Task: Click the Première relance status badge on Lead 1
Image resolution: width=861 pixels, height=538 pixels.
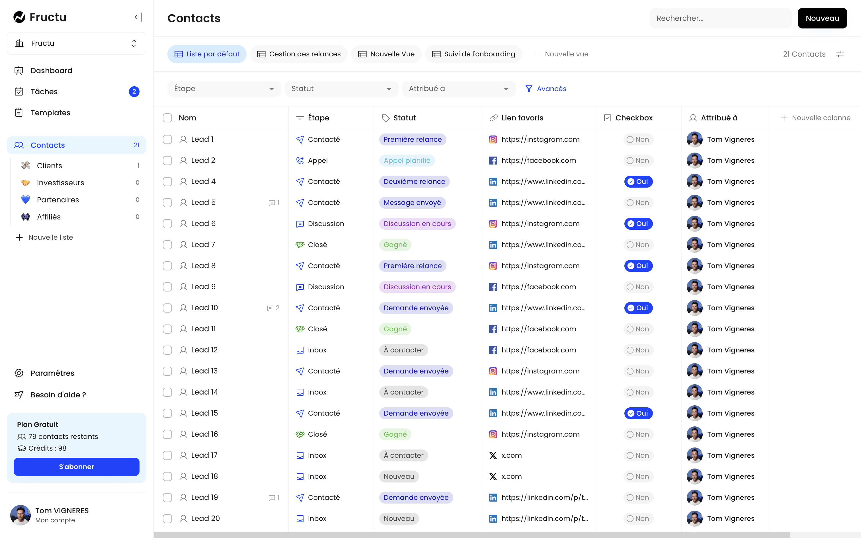Action: 412,139
